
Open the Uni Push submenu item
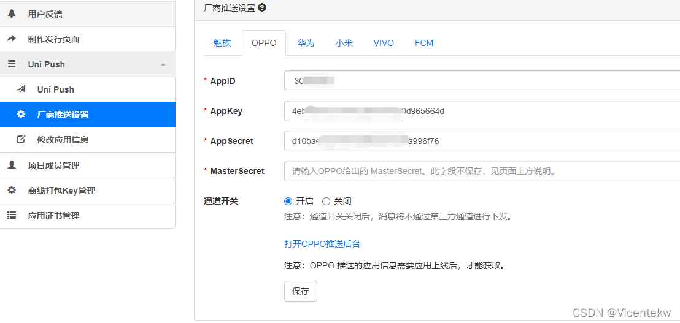pyautogui.click(x=88, y=89)
